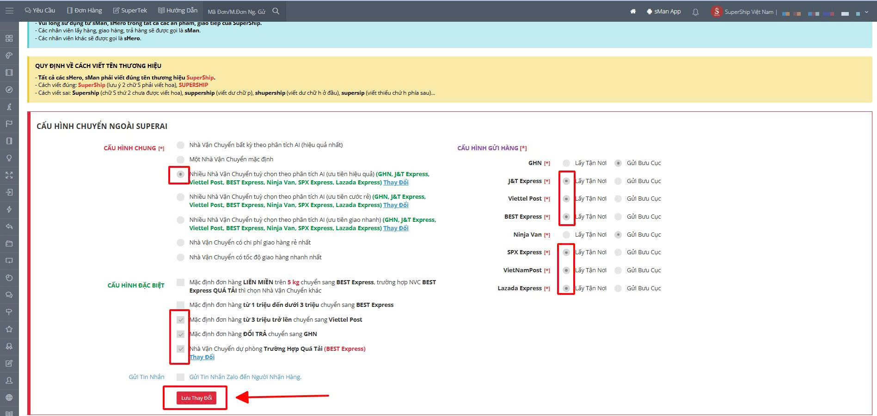Click Thay Đổi link under backup carrier
This screenshot has width=877, height=416.
[x=202, y=357]
